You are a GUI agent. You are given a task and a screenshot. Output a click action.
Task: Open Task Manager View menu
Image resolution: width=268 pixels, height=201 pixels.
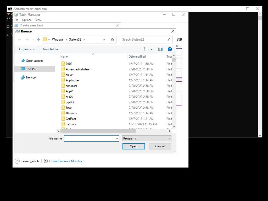[38, 20]
